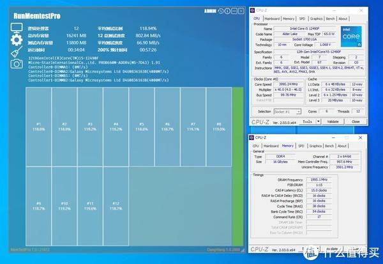Click Close button in upper CPU-Z window
This screenshot has width=383, height=264.
356,121
